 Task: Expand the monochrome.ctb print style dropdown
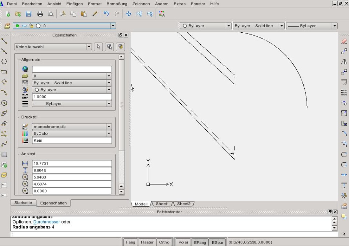(x=108, y=127)
